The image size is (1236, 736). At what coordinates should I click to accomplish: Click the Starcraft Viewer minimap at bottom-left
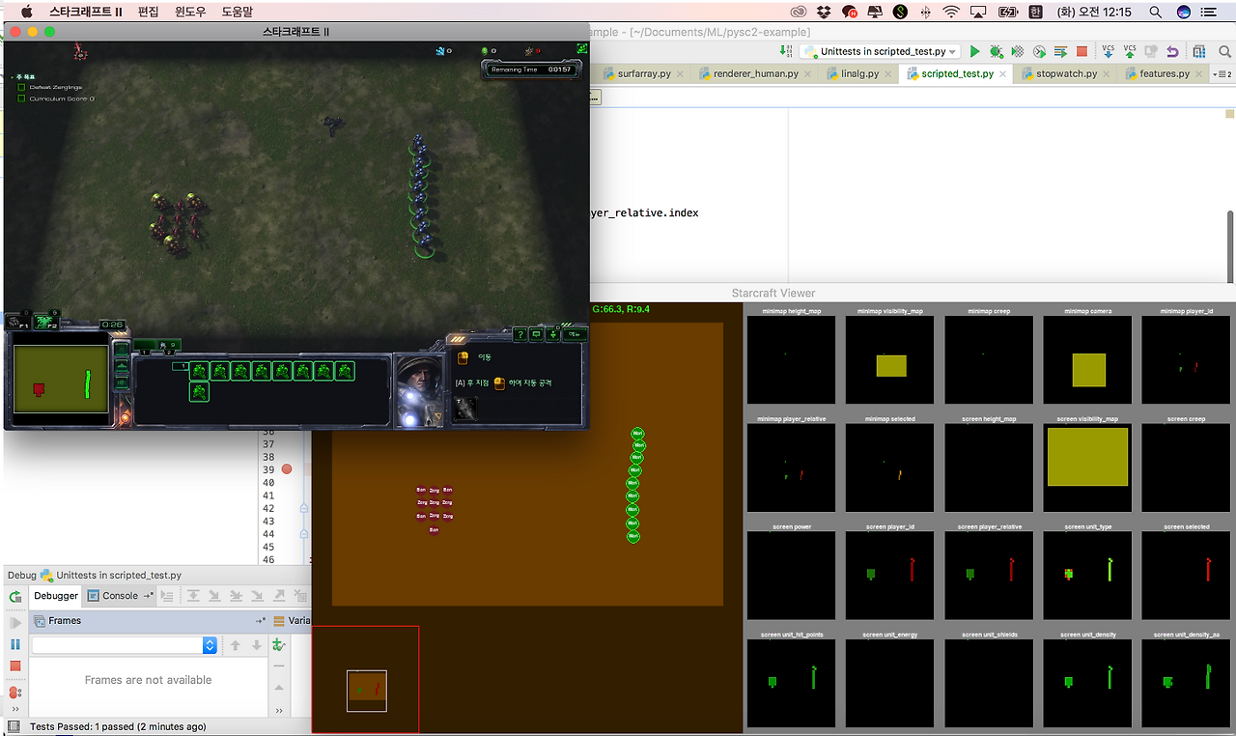pos(366,680)
